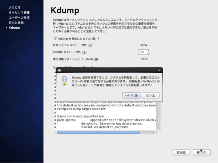Click the Kdump page heading

click(65, 11)
